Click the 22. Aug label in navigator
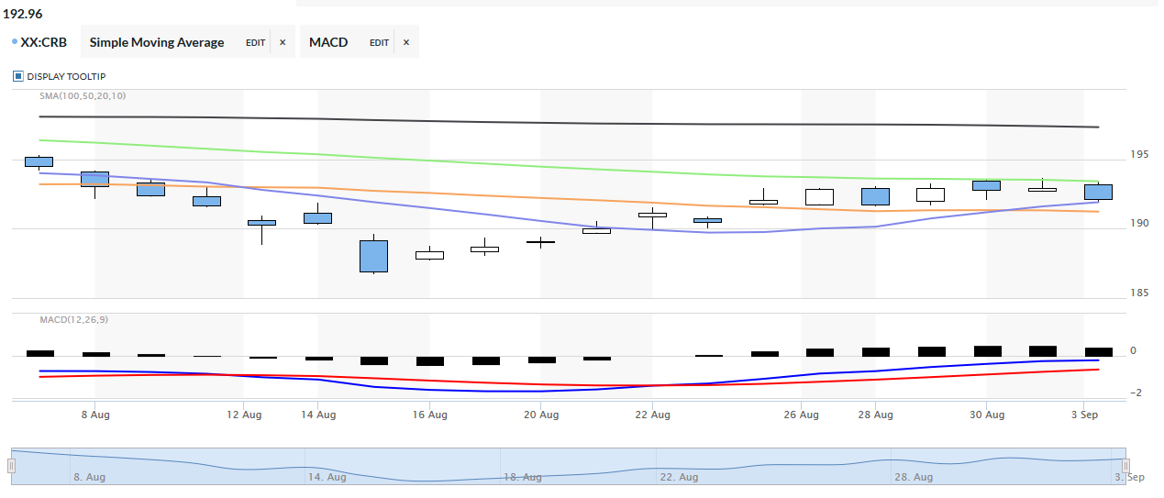The height and width of the screenshot is (498, 1164). 681,477
